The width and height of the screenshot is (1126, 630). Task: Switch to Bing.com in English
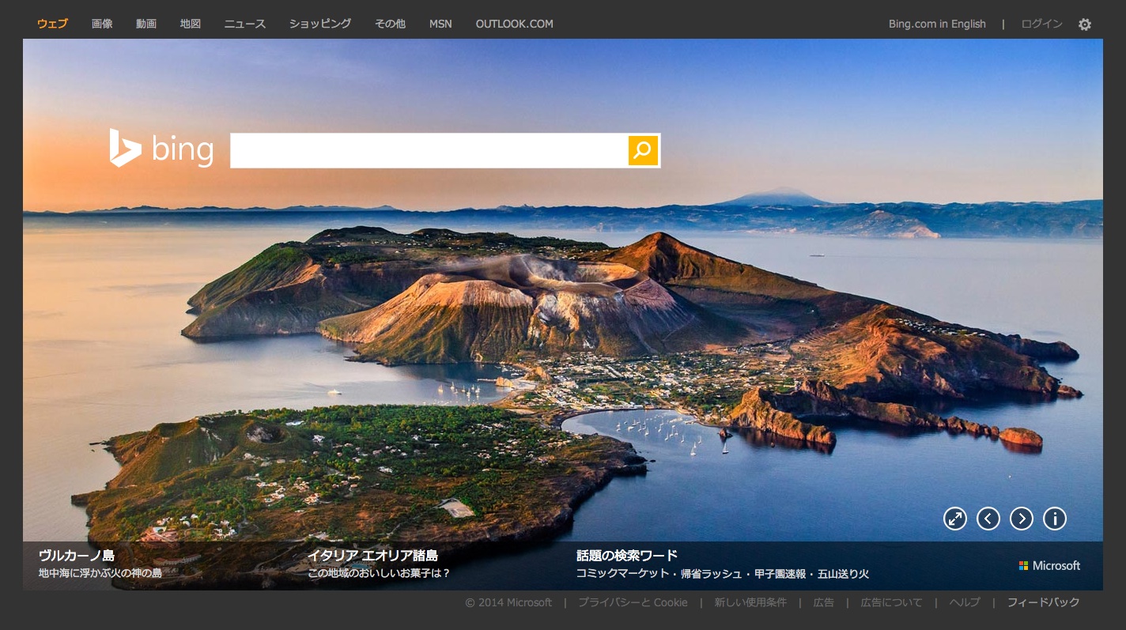(x=937, y=24)
